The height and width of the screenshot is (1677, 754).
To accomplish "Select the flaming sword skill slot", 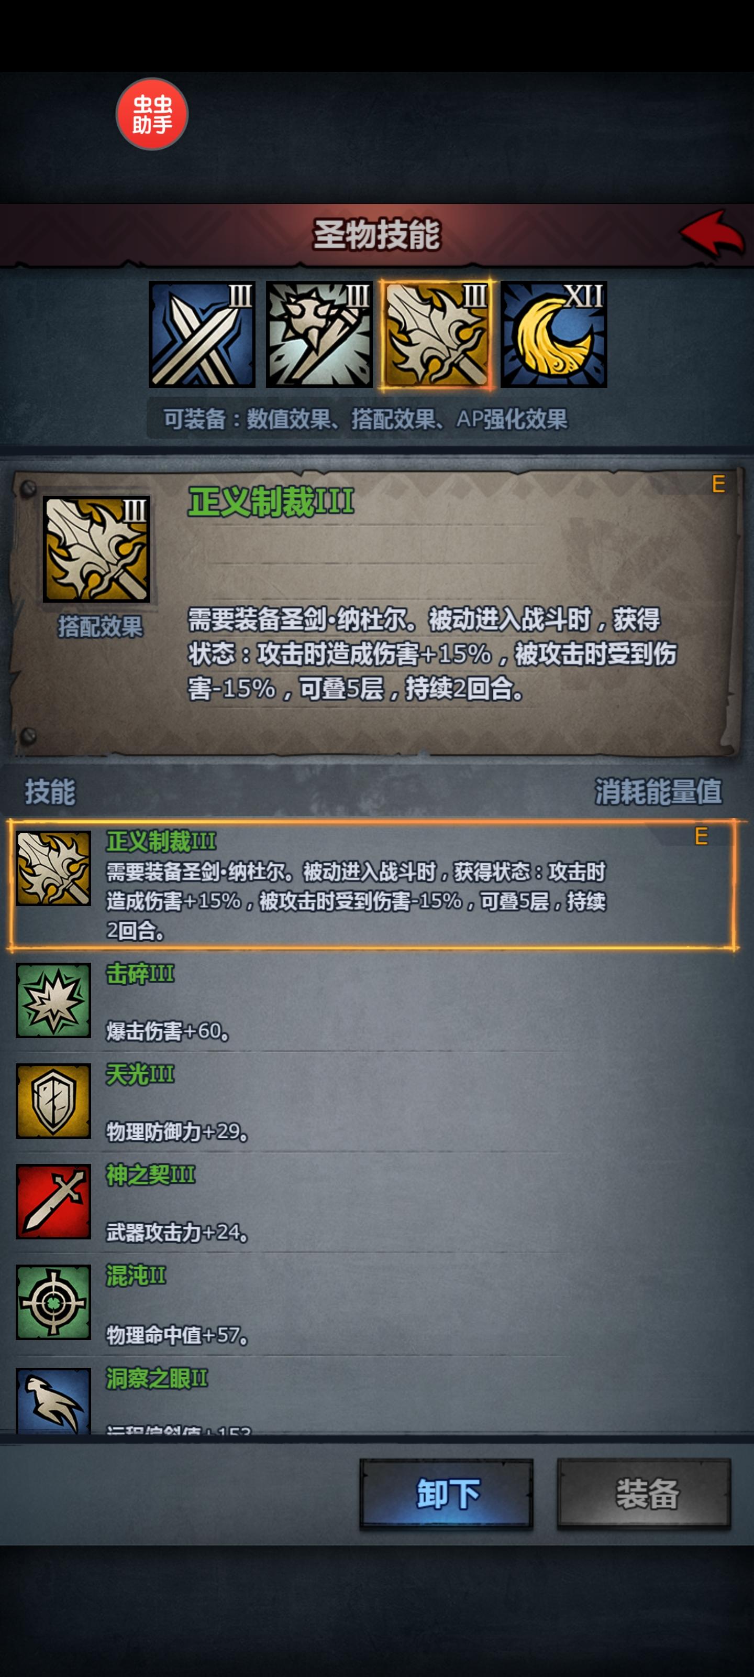I will click(437, 335).
